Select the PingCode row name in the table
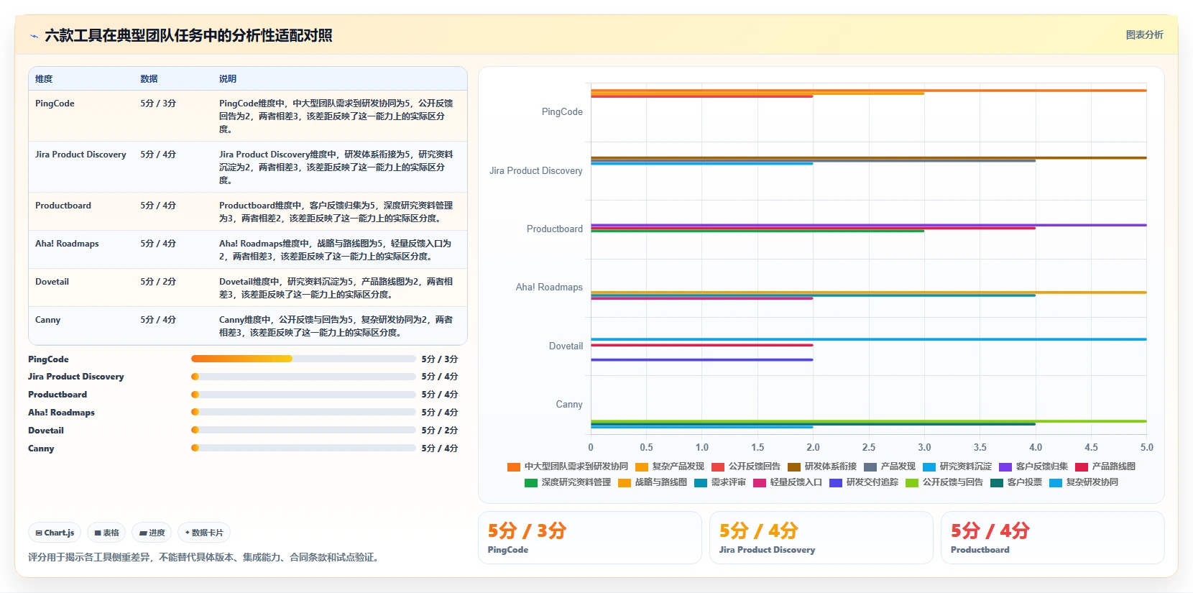1193x593 pixels. (55, 104)
